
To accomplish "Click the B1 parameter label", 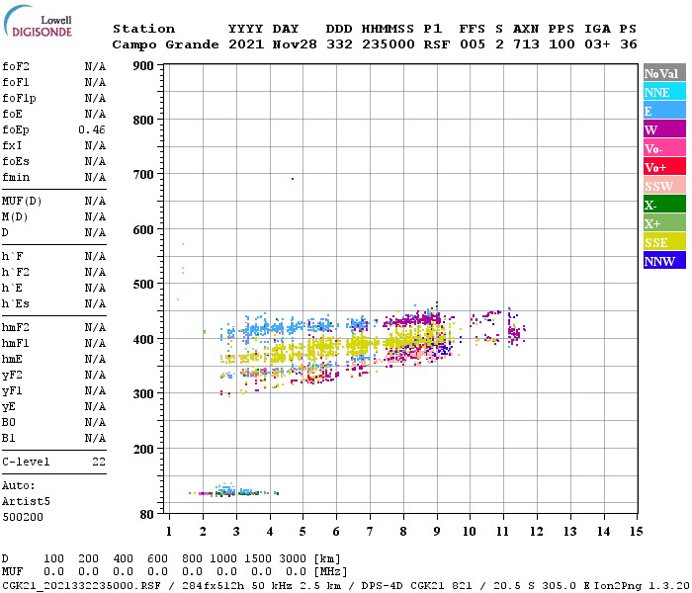I will tap(9, 439).
